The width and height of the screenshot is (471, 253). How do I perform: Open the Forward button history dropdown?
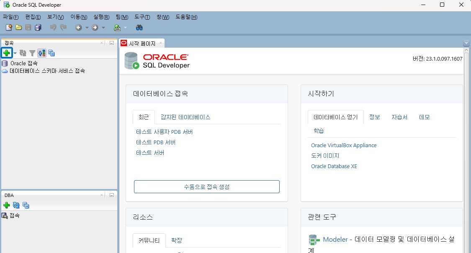point(103,28)
